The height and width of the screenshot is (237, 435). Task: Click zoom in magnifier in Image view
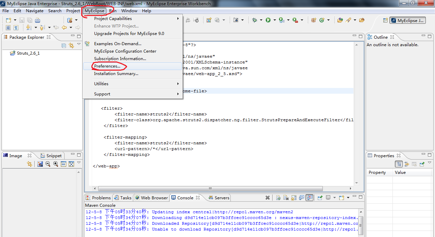click(x=56, y=164)
